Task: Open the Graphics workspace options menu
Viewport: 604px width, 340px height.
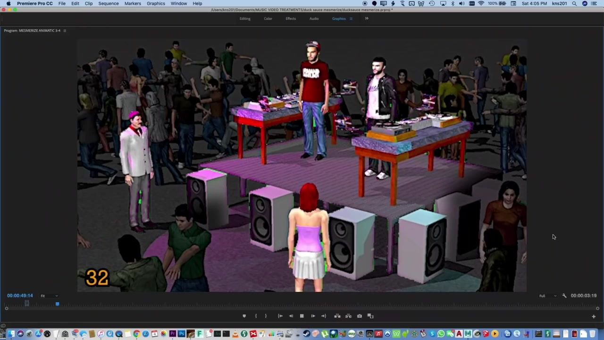Action: 351,18
